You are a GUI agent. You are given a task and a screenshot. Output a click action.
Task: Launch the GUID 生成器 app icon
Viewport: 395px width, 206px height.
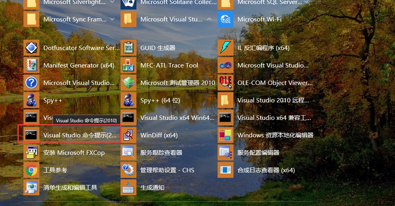point(128,48)
